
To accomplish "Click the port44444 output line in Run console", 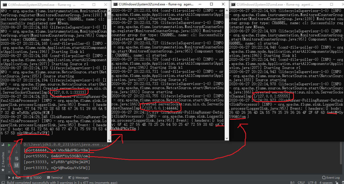I will [57, 150].
